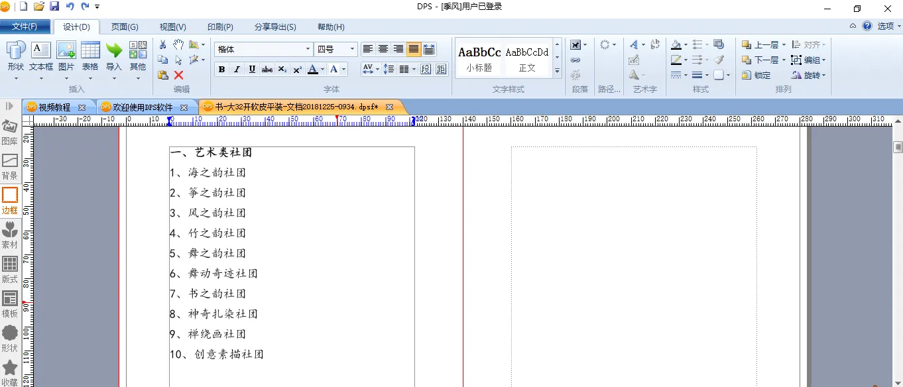Viewport: 903px width, 387px height.
Task: Expand the 楷体 font name dropdown
Action: (x=308, y=49)
